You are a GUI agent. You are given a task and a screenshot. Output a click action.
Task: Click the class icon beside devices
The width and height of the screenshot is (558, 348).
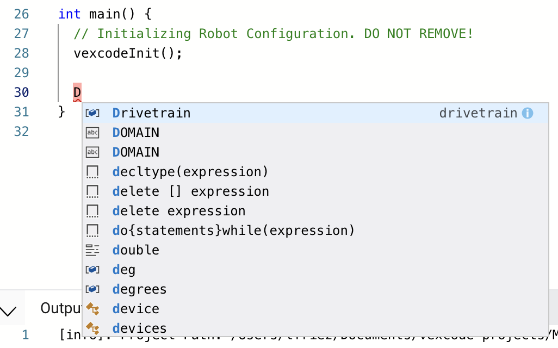point(92,328)
